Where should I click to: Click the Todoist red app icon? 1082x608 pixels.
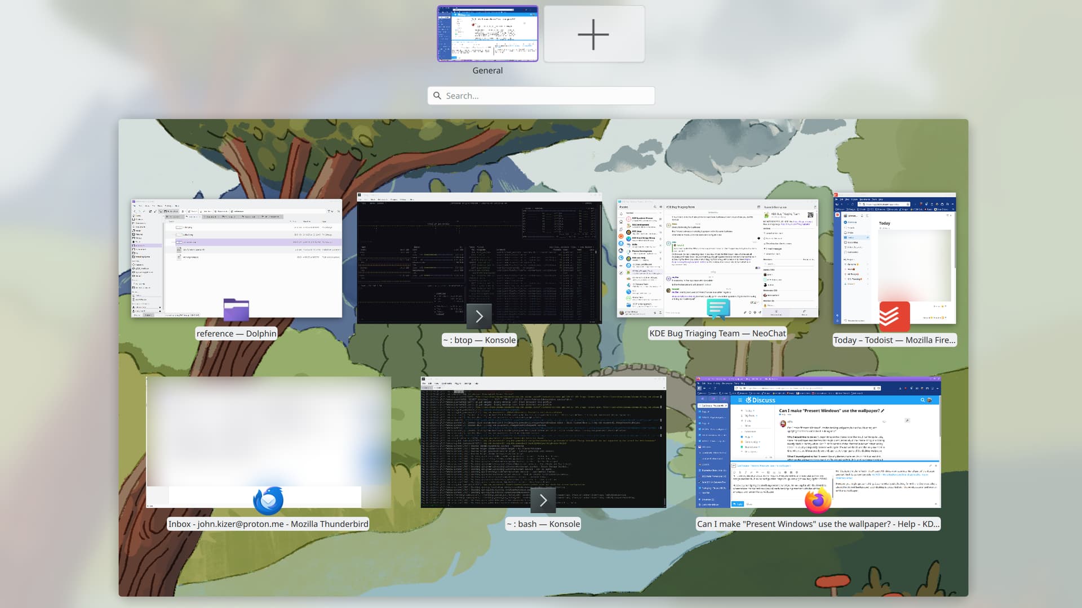pos(894,316)
